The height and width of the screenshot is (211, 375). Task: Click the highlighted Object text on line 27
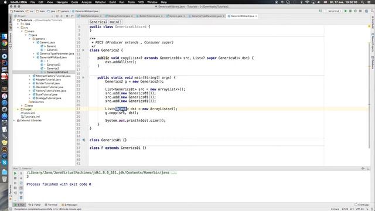click(x=121, y=109)
